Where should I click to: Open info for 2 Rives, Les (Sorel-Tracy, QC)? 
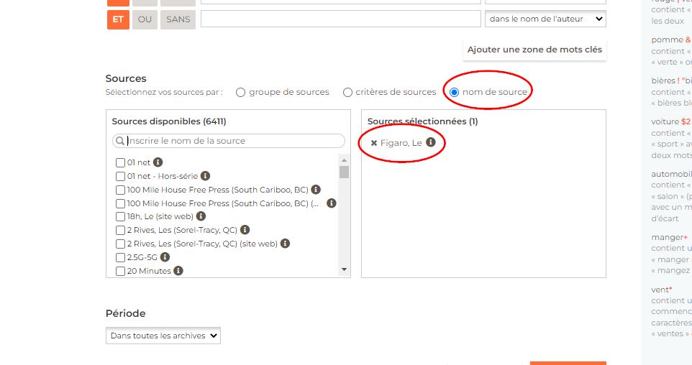tap(245, 230)
